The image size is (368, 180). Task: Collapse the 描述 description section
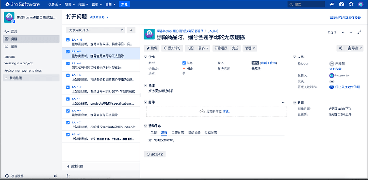coord(146,85)
